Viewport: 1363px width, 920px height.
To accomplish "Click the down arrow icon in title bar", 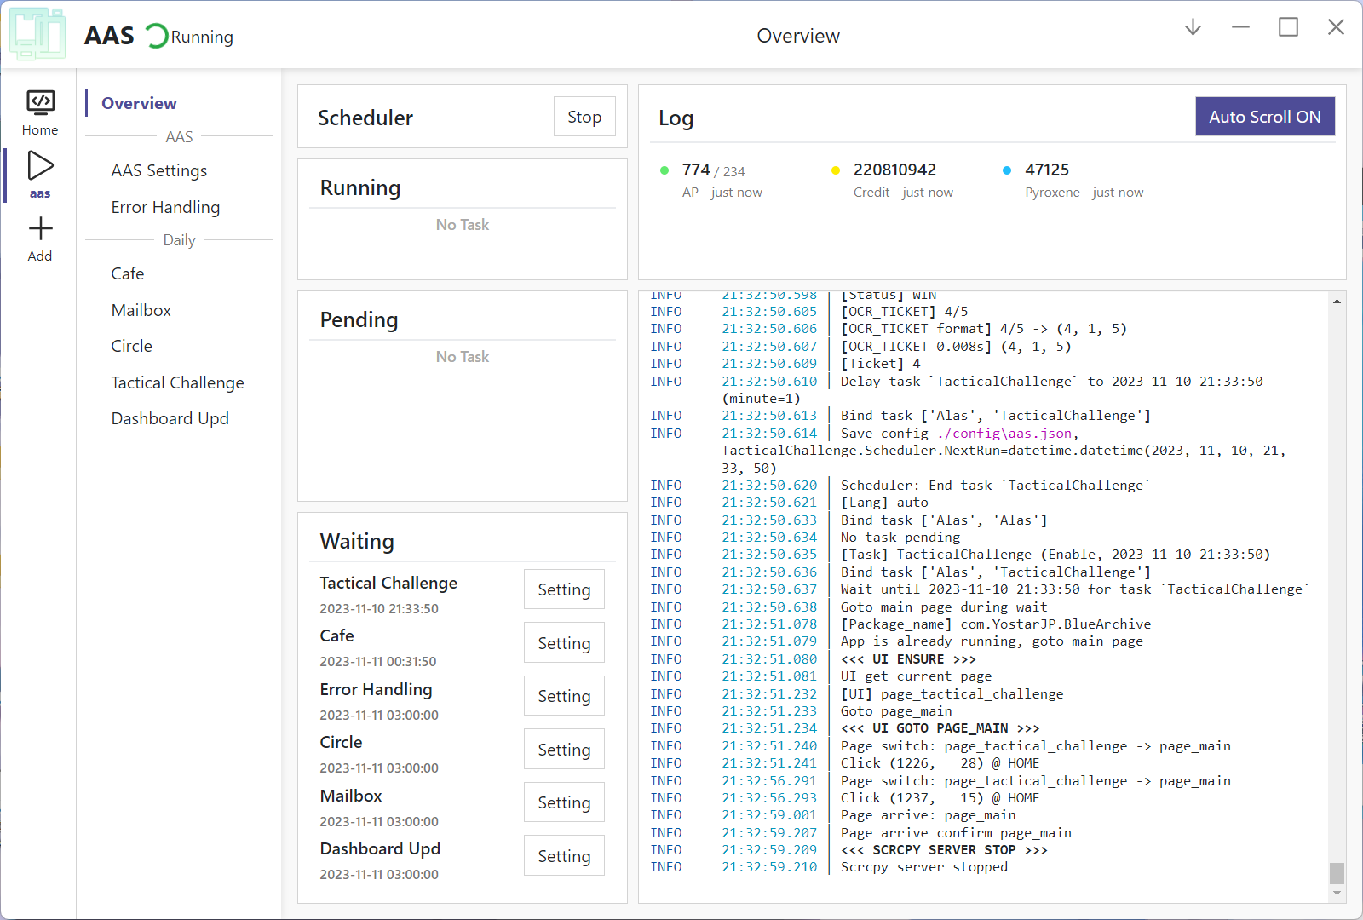I will coord(1193,27).
